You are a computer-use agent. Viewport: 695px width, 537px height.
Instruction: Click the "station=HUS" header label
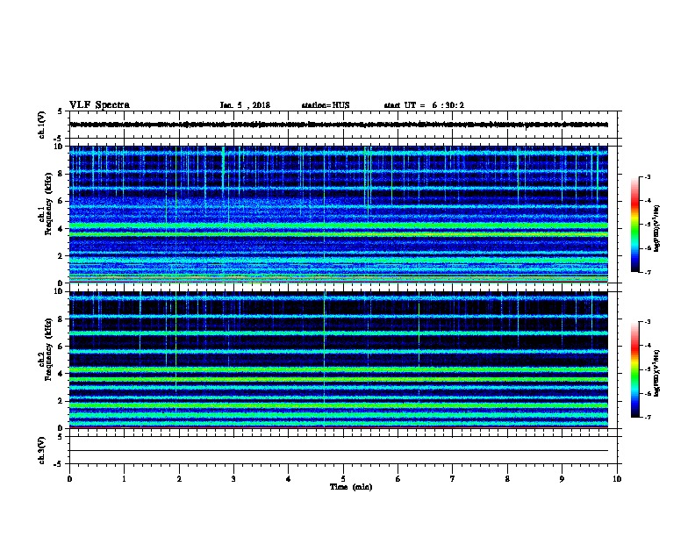click(326, 105)
